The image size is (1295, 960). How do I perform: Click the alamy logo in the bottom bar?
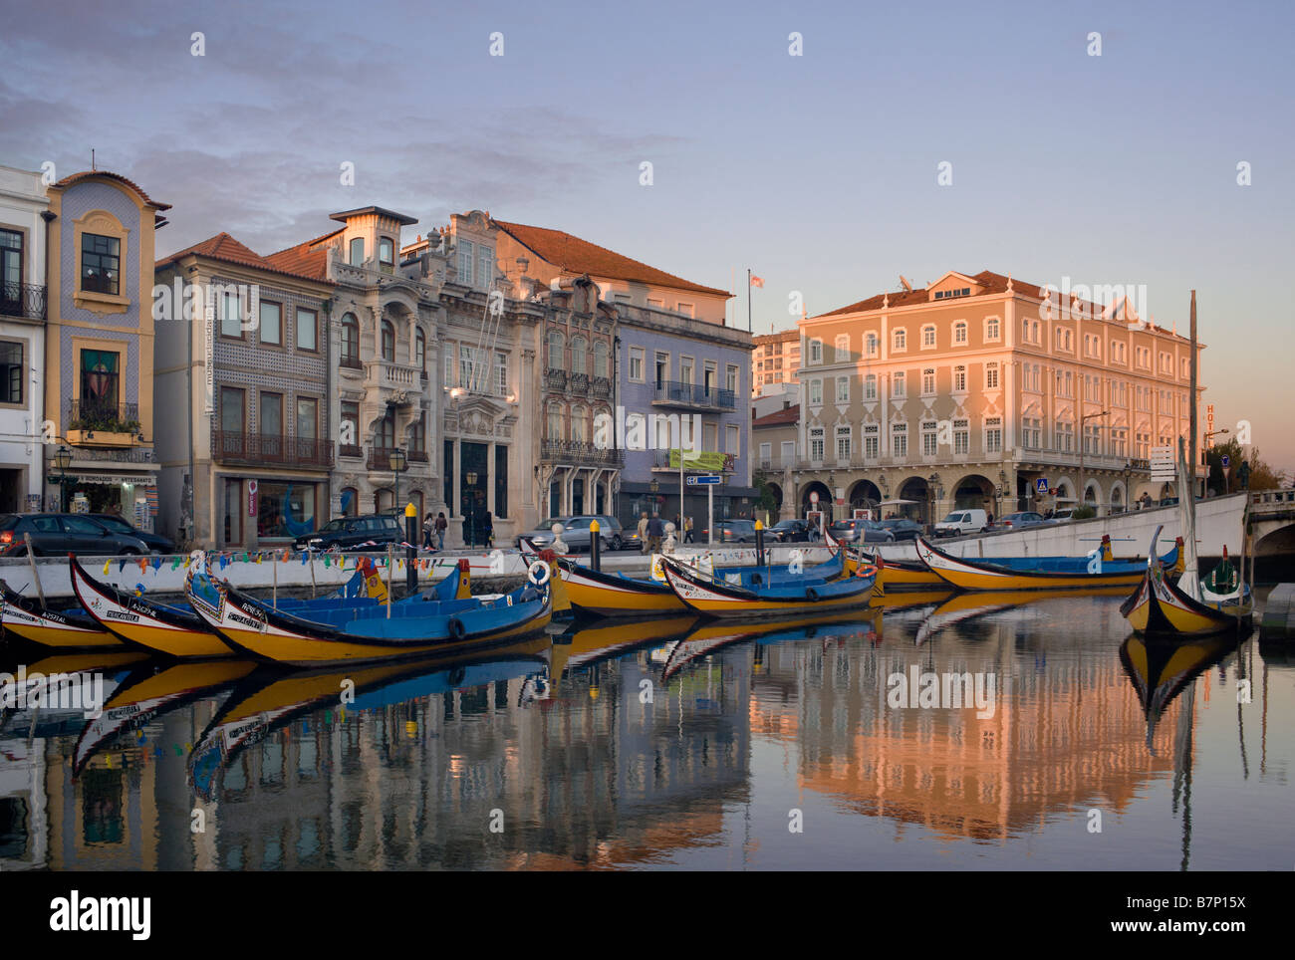(x=101, y=915)
